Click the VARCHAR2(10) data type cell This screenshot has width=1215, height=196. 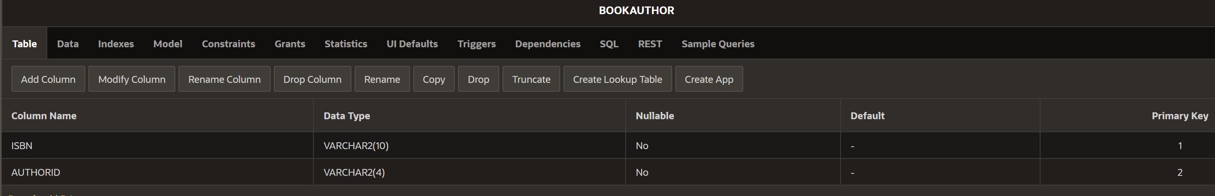pyautogui.click(x=469, y=145)
